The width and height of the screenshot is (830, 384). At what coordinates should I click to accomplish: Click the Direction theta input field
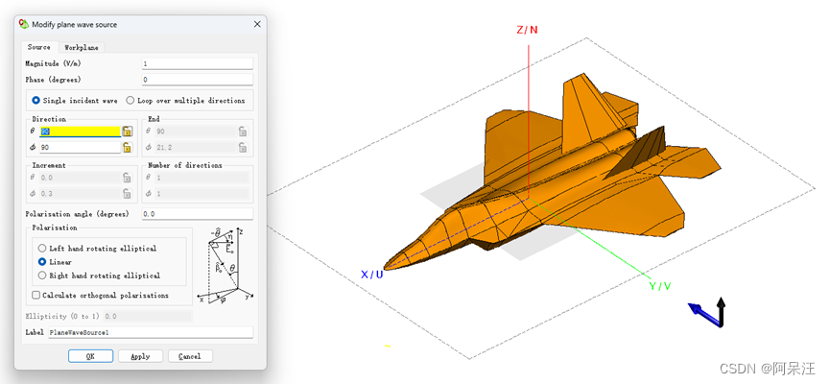coord(80,132)
